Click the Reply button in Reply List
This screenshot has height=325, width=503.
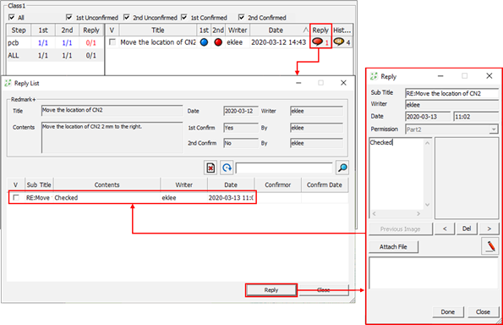[271, 289]
